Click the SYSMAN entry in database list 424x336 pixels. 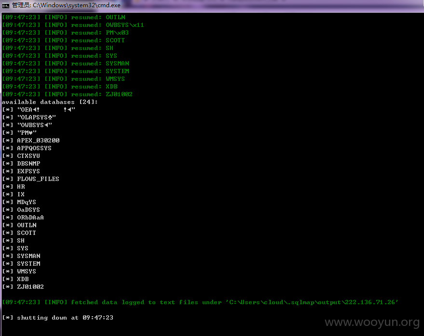tap(21, 256)
